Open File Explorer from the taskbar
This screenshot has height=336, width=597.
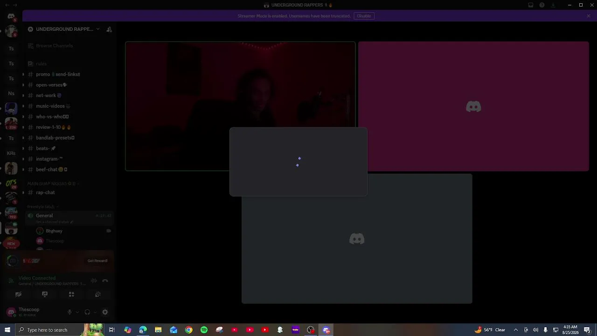158,330
